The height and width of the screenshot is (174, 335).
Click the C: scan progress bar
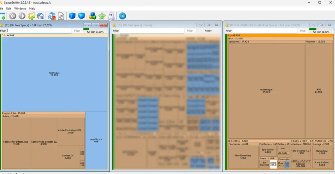95,29
